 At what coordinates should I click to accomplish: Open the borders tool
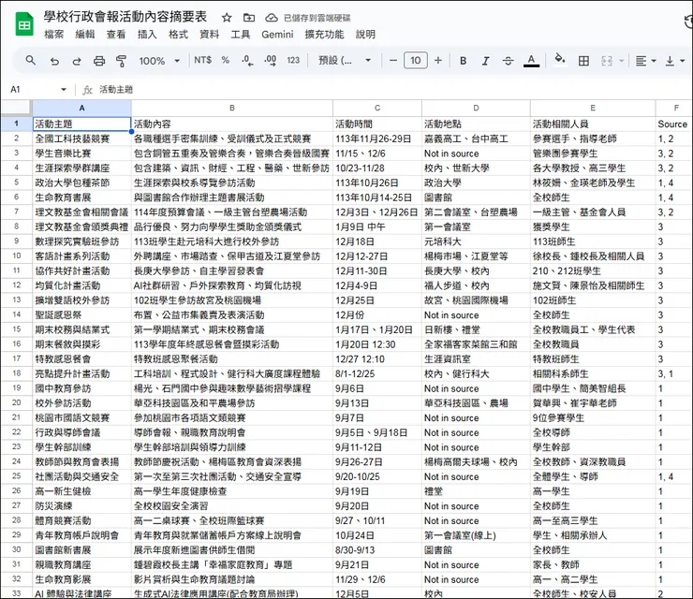(583, 61)
